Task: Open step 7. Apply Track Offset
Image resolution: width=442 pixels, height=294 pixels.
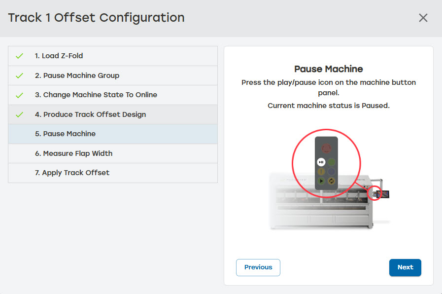Action: click(72, 173)
